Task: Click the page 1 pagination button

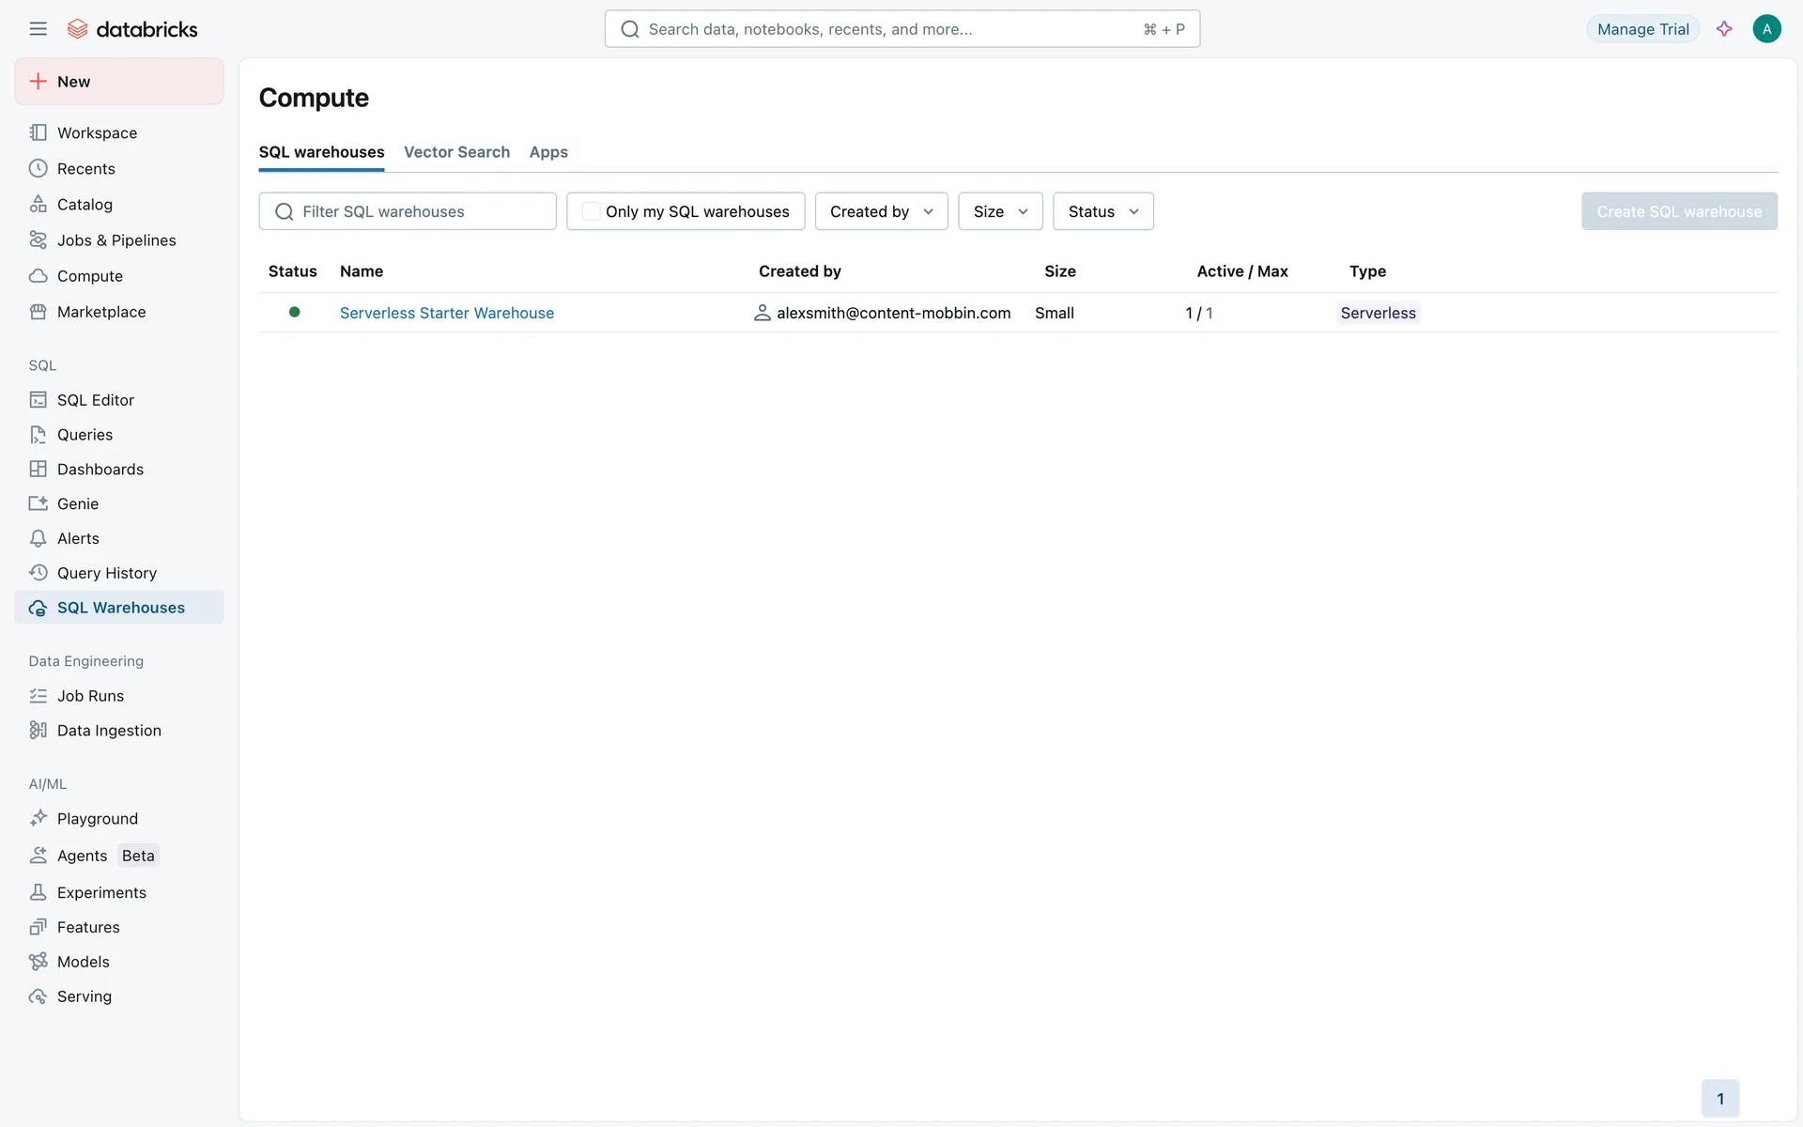Action: [x=1719, y=1099]
